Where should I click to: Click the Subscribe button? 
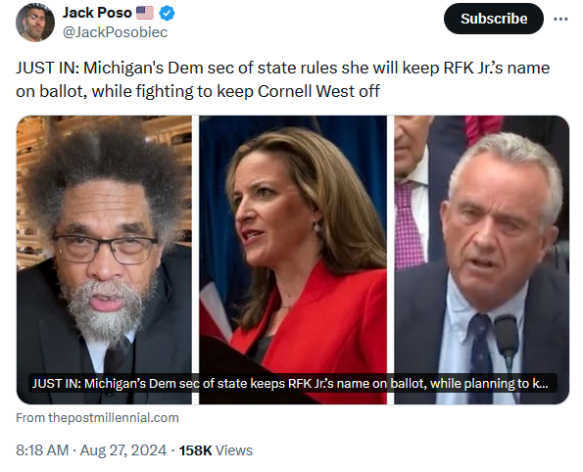(494, 19)
